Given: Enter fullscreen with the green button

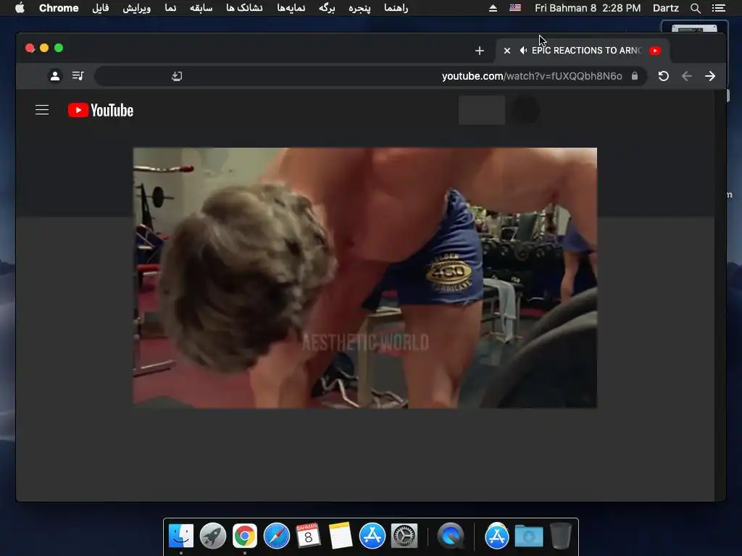Looking at the screenshot, I should [x=59, y=49].
